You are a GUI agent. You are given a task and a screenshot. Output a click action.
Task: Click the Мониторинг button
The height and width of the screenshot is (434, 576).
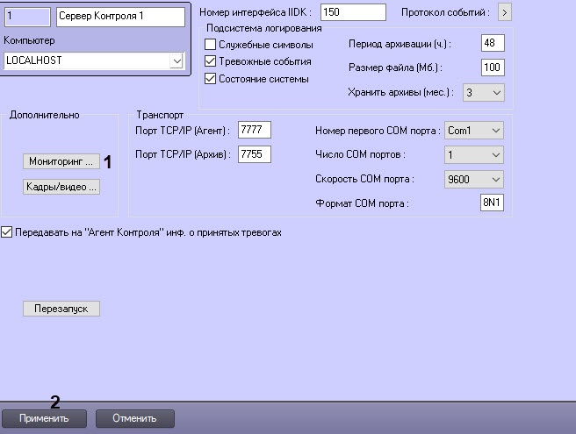tap(61, 162)
